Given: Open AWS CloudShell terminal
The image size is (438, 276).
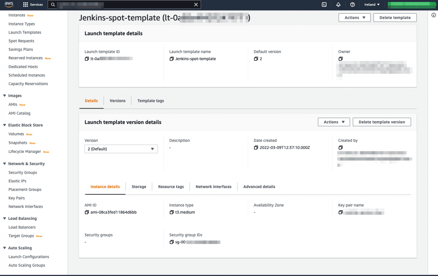Looking at the screenshot, I should tap(324, 5).
